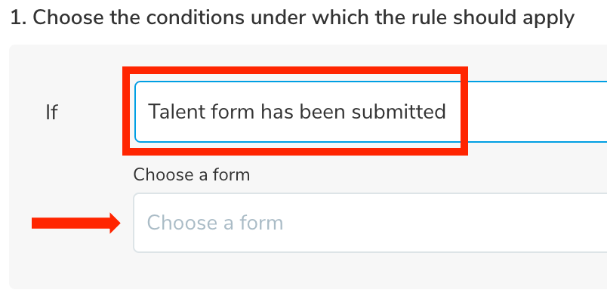Click the '1.' number in heading
This screenshot has width=607, height=296.
point(19,18)
